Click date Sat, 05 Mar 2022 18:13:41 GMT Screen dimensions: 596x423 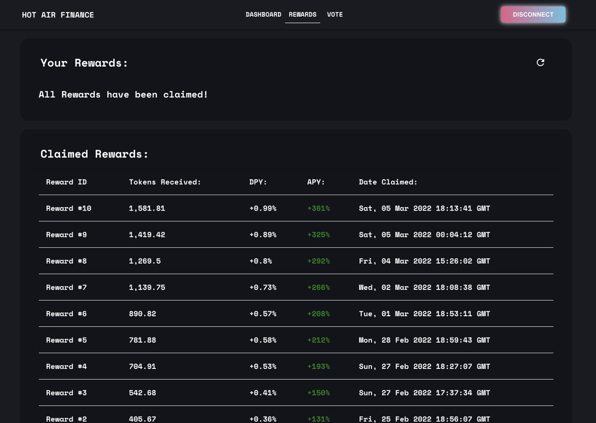click(x=425, y=209)
